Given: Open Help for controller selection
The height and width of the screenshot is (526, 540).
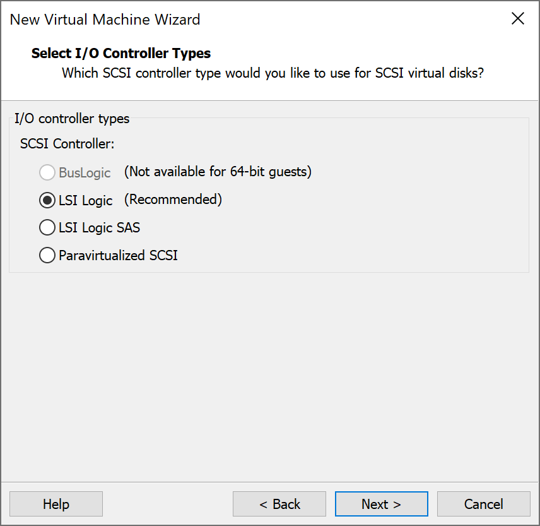Looking at the screenshot, I should point(56,504).
